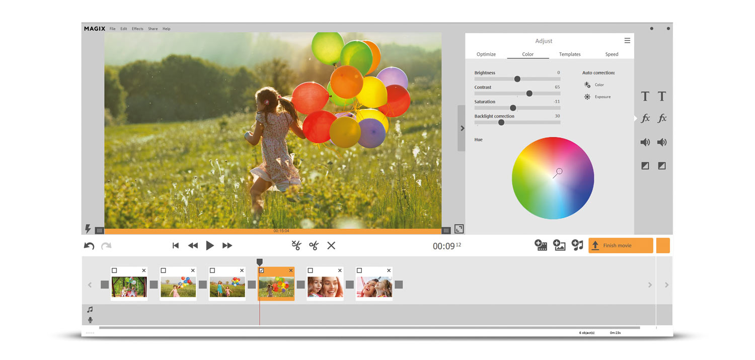This screenshot has height=360, width=755.
Task: Click the left range marker on the preview bar
Action: [100, 231]
